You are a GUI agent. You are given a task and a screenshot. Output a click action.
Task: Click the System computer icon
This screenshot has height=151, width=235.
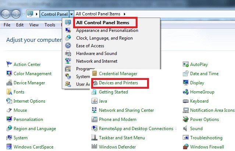click(9, 137)
